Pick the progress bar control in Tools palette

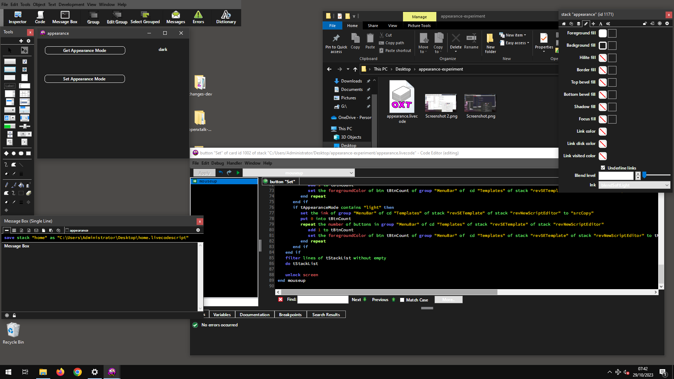click(x=10, y=126)
